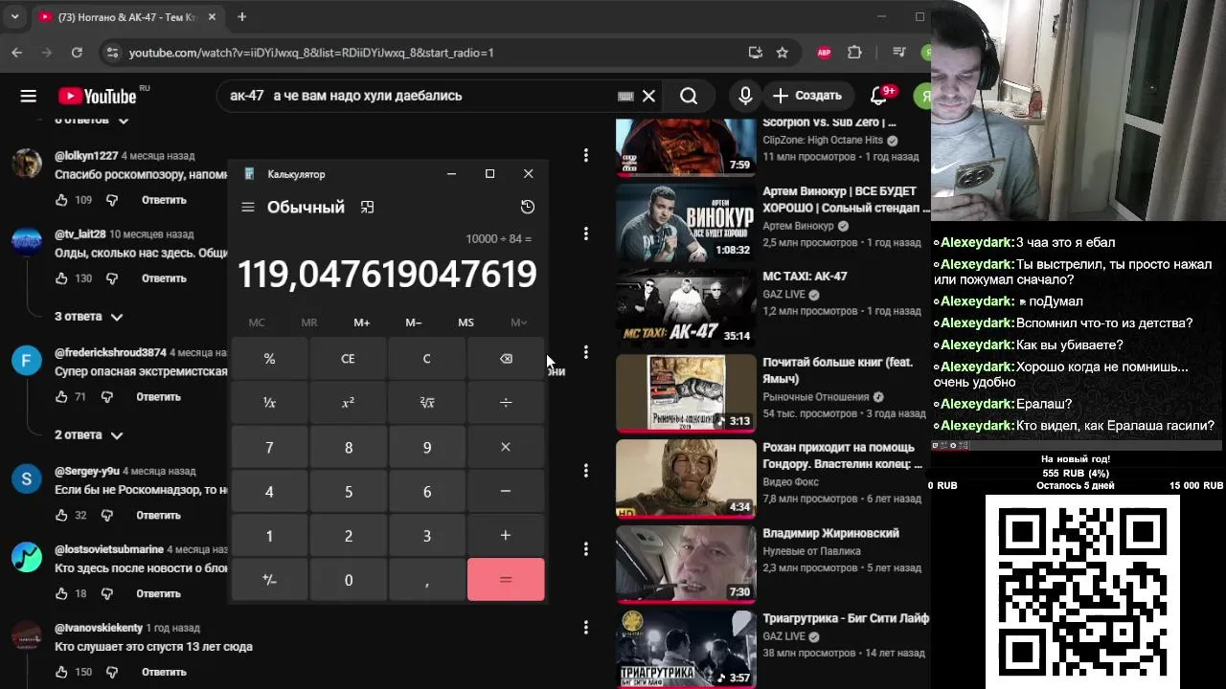Reply to @Sergey-y9u comment
The height and width of the screenshot is (689, 1226).
[158, 515]
